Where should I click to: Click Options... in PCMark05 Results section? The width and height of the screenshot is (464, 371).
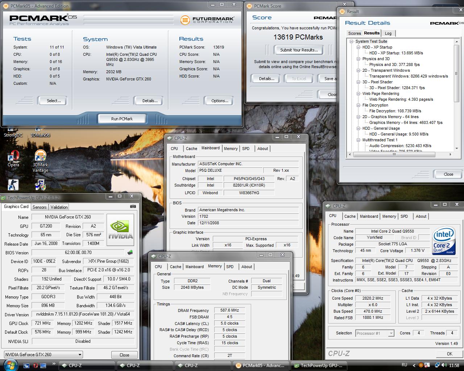pos(220,101)
